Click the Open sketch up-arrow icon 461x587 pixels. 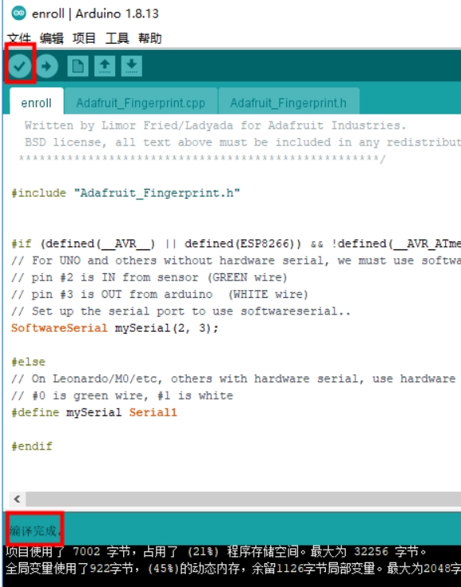coord(104,66)
